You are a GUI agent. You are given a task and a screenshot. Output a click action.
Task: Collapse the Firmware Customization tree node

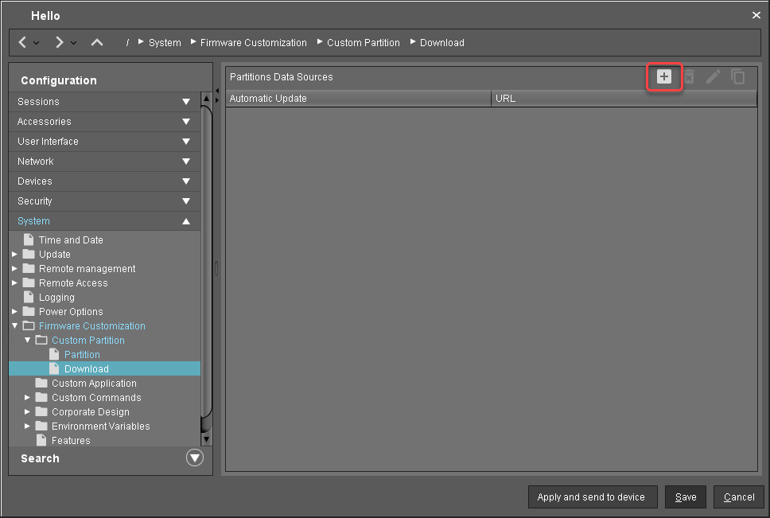tap(15, 326)
